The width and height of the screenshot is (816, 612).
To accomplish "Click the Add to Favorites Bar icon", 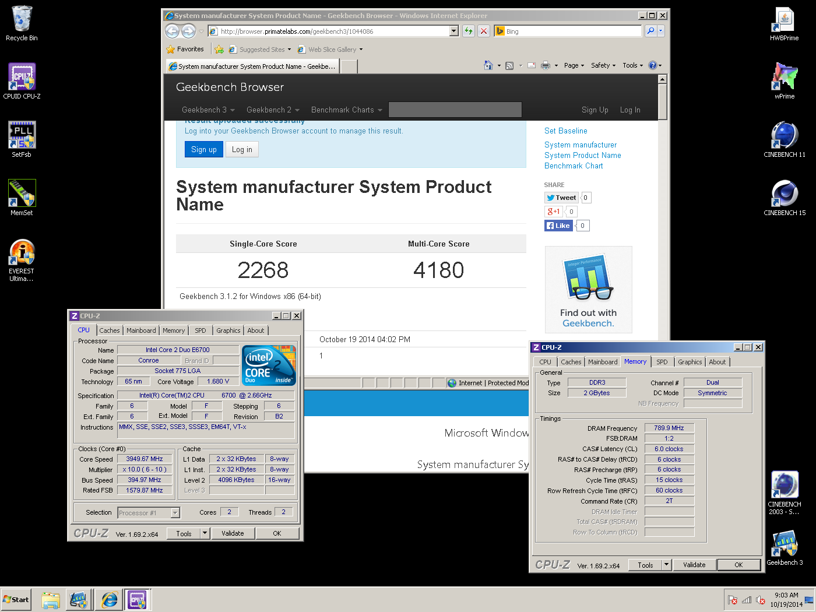I will click(219, 49).
